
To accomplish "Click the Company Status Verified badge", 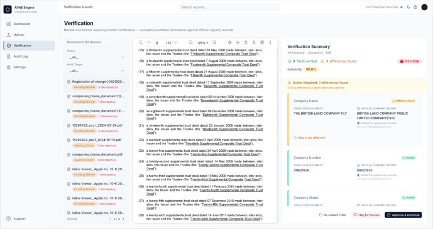I will [x=409, y=198].
